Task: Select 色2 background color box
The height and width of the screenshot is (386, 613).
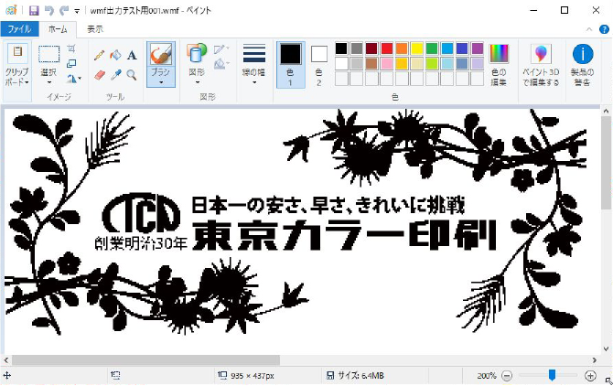Action: 319,65
